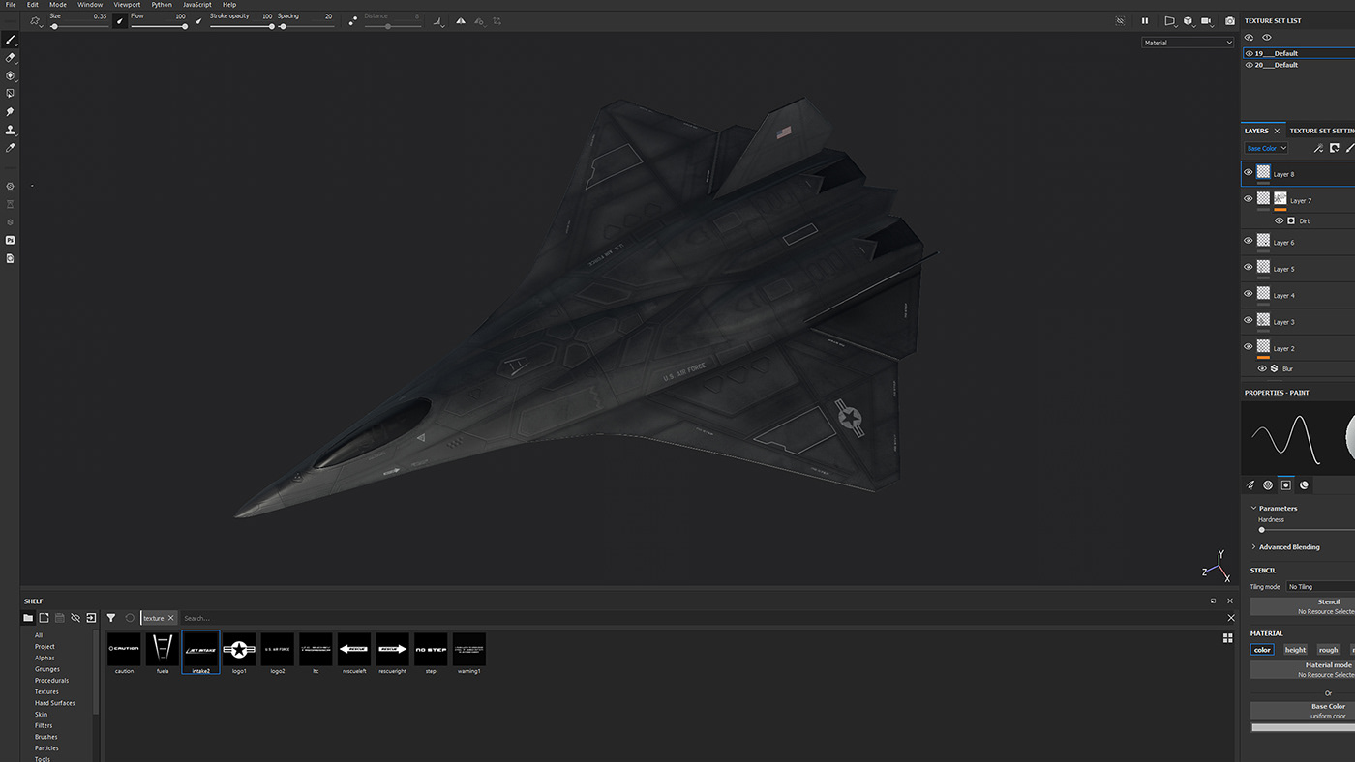Toggle visibility of the 19___Default texture set
The height and width of the screenshot is (762, 1355).
tap(1249, 53)
